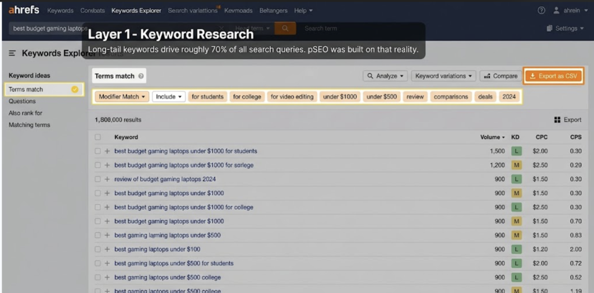Screen dimensions: 594x293
Task: Click the 'comparisons' modifier chip
Action: click(451, 97)
